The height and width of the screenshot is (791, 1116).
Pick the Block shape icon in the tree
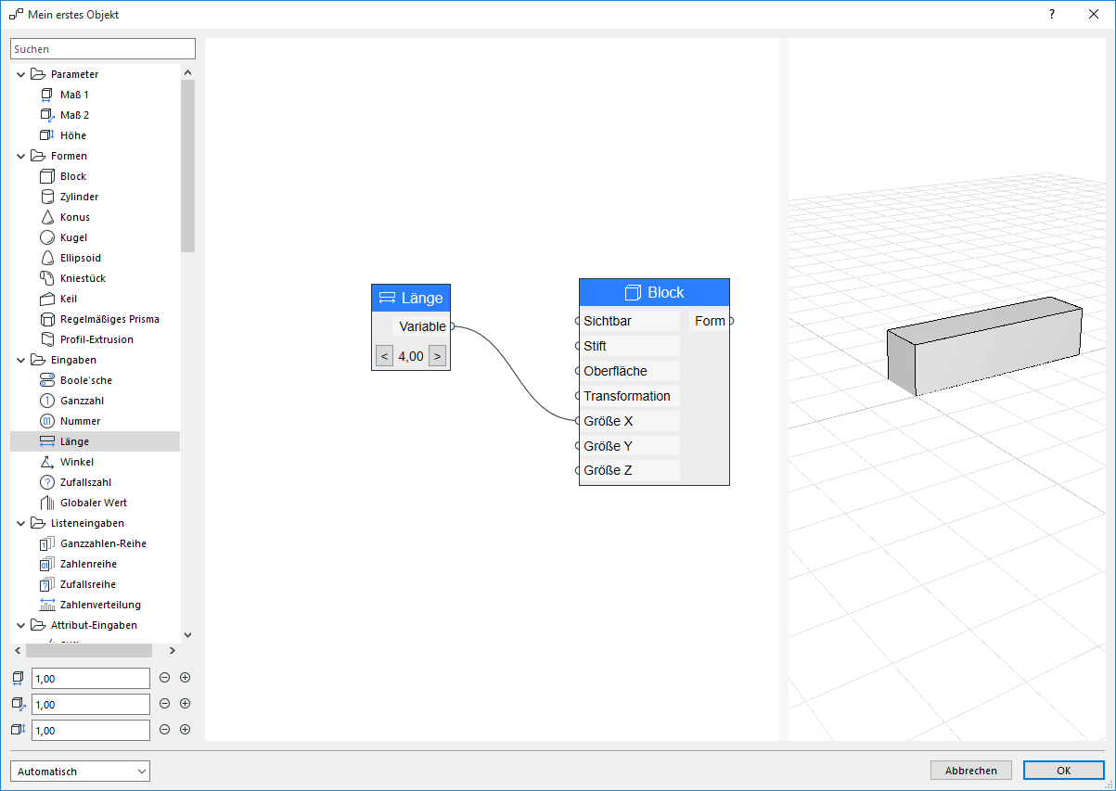click(x=48, y=176)
